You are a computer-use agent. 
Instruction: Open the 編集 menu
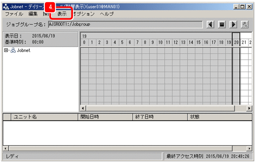click(x=33, y=14)
